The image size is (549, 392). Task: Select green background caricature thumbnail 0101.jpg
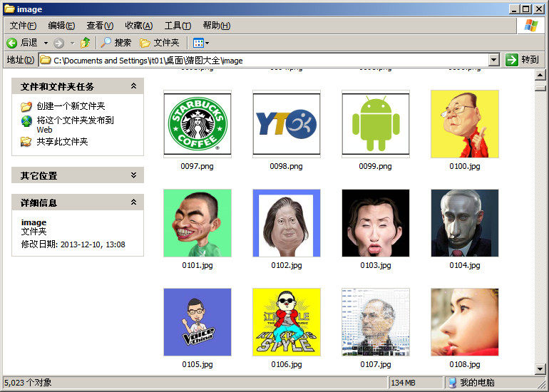pos(197,223)
